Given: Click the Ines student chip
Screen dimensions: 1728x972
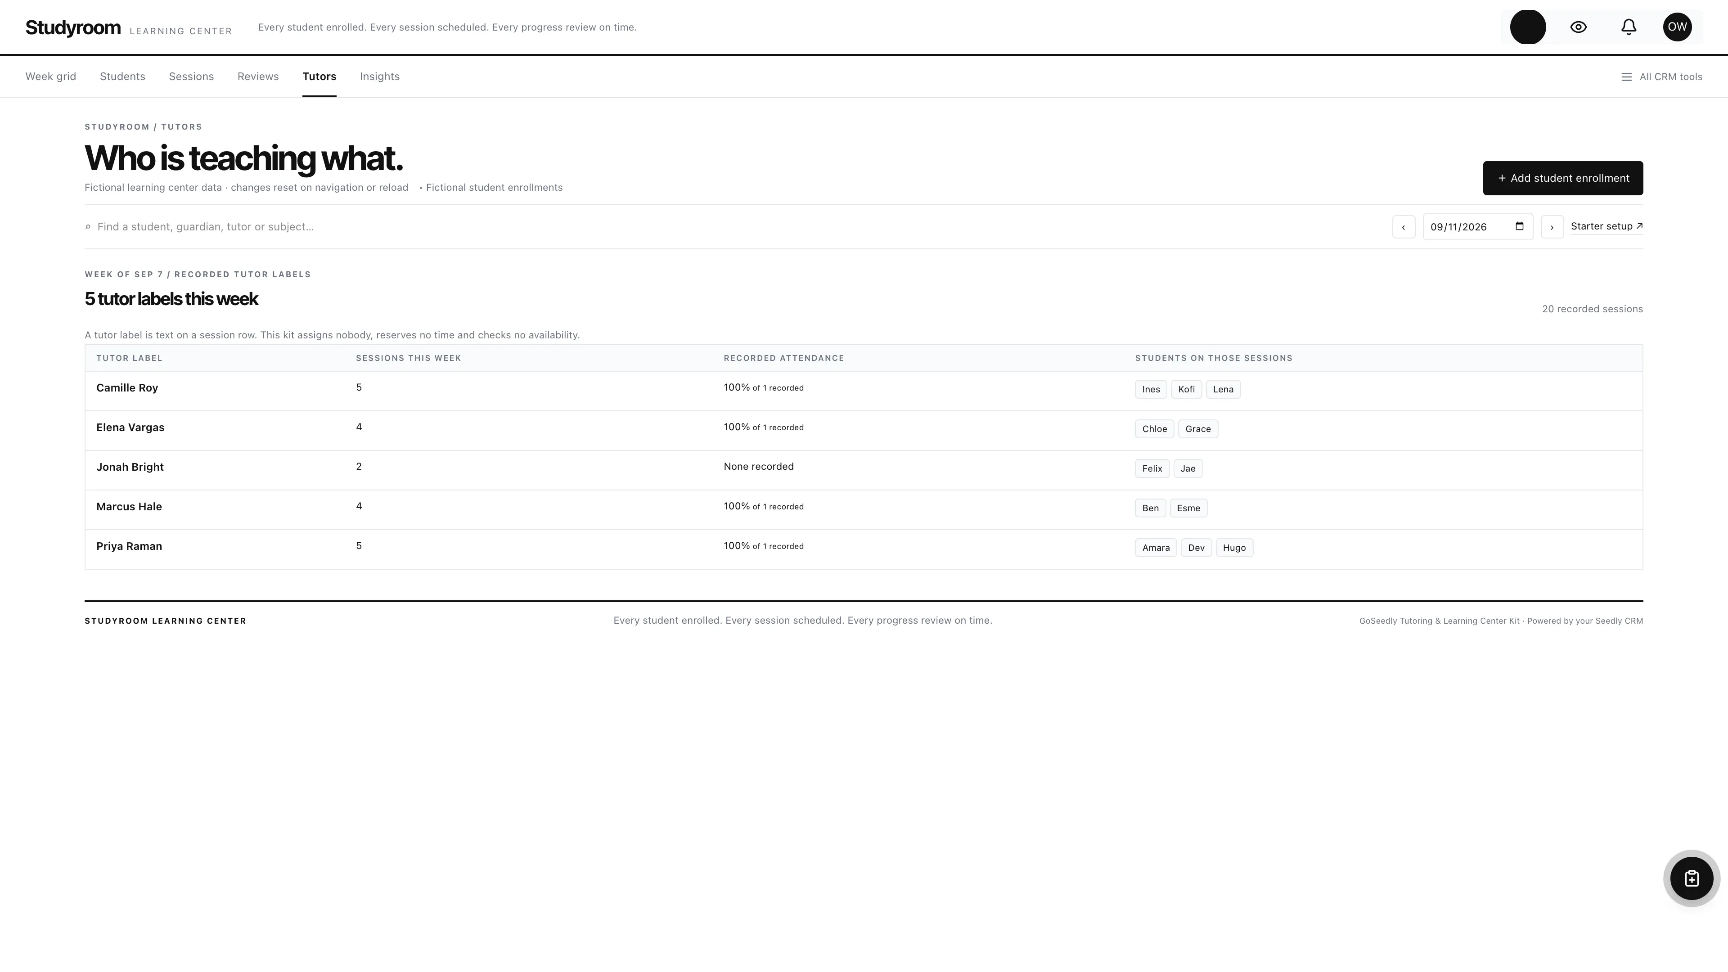Looking at the screenshot, I should [x=1151, y=390].
